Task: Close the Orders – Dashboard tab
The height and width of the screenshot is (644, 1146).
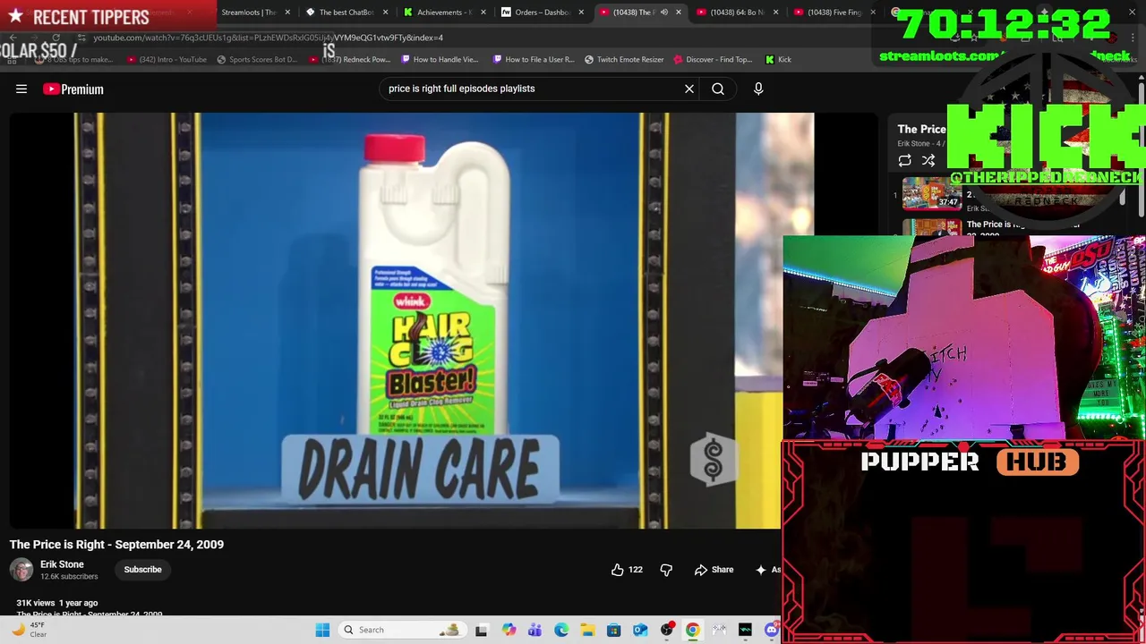Action: (581, 13)
